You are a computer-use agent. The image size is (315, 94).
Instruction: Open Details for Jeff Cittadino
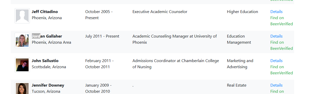coord(276,12)
